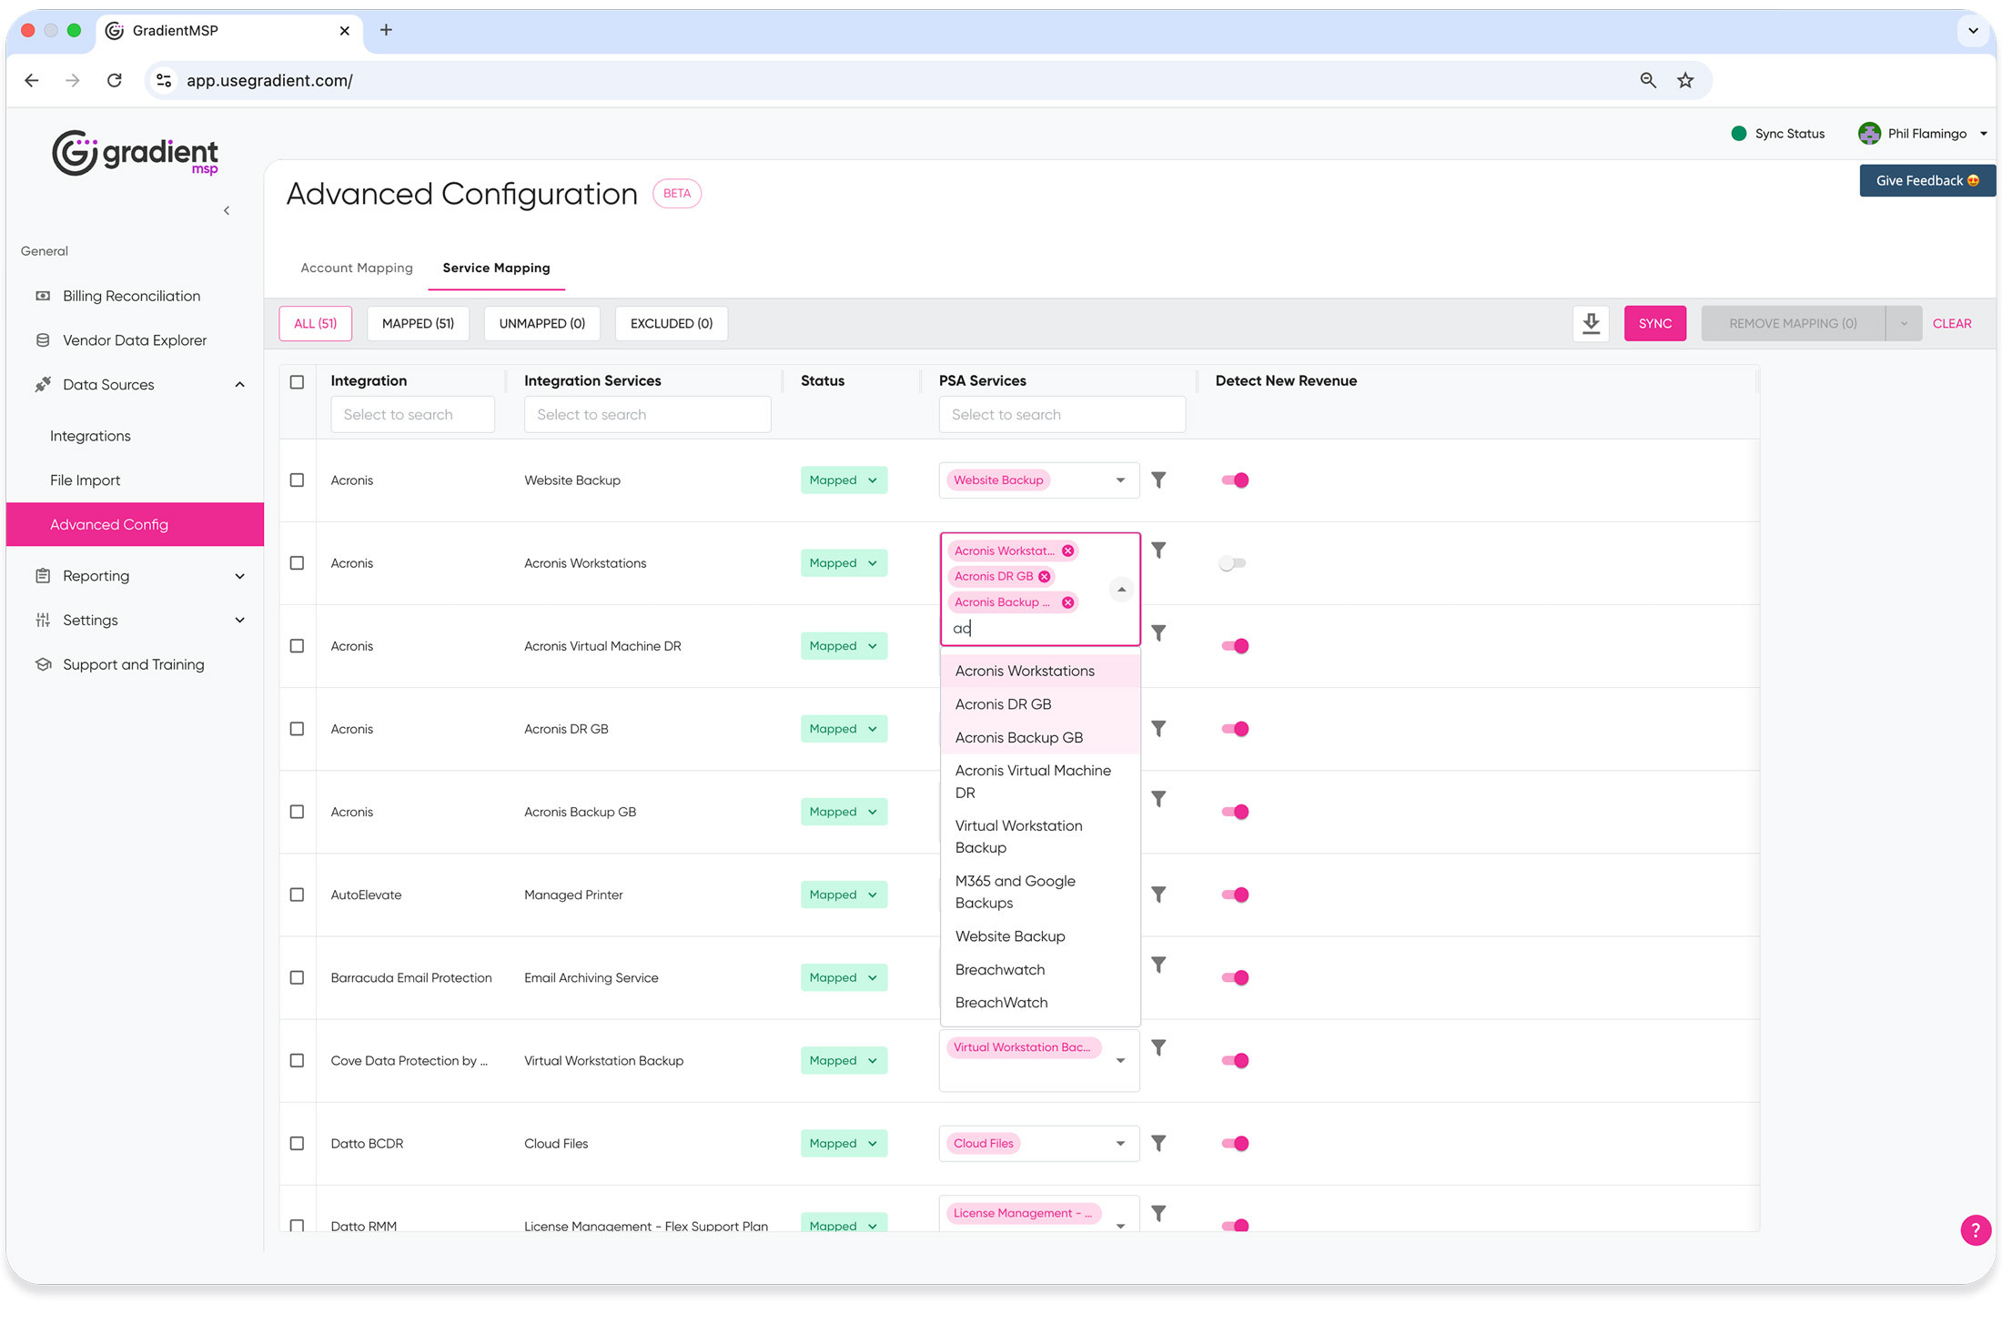Check the AutoElevate Managed Printer row checkbox
The image size is (2002, 1324).
[297, 894]
